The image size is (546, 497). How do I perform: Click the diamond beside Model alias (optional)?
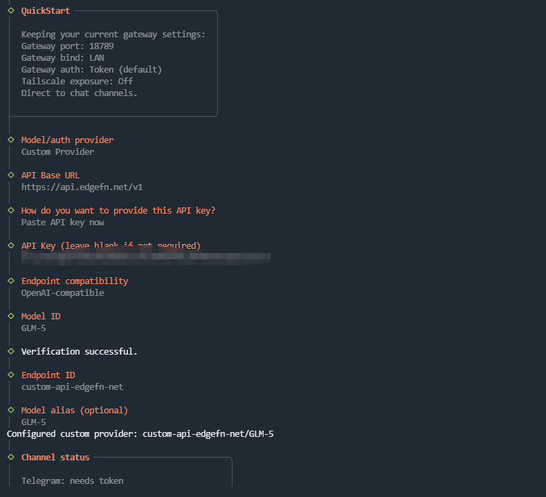click(11, 410)
